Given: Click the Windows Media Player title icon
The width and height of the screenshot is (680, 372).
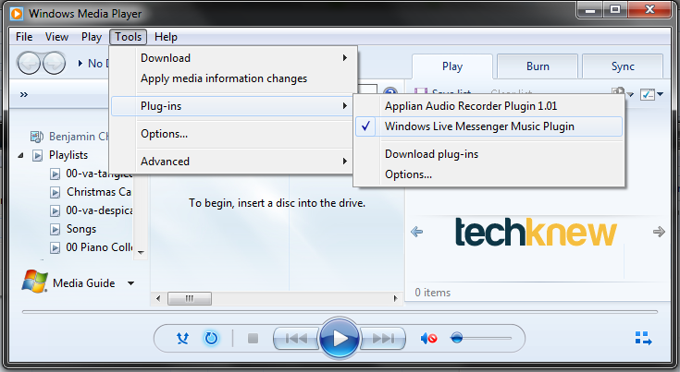Looking at the screenshot, I should (17, 14).
